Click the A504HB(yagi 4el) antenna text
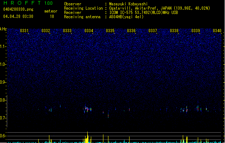This screenshot has width=225, height=143. (x=126, y=17)
